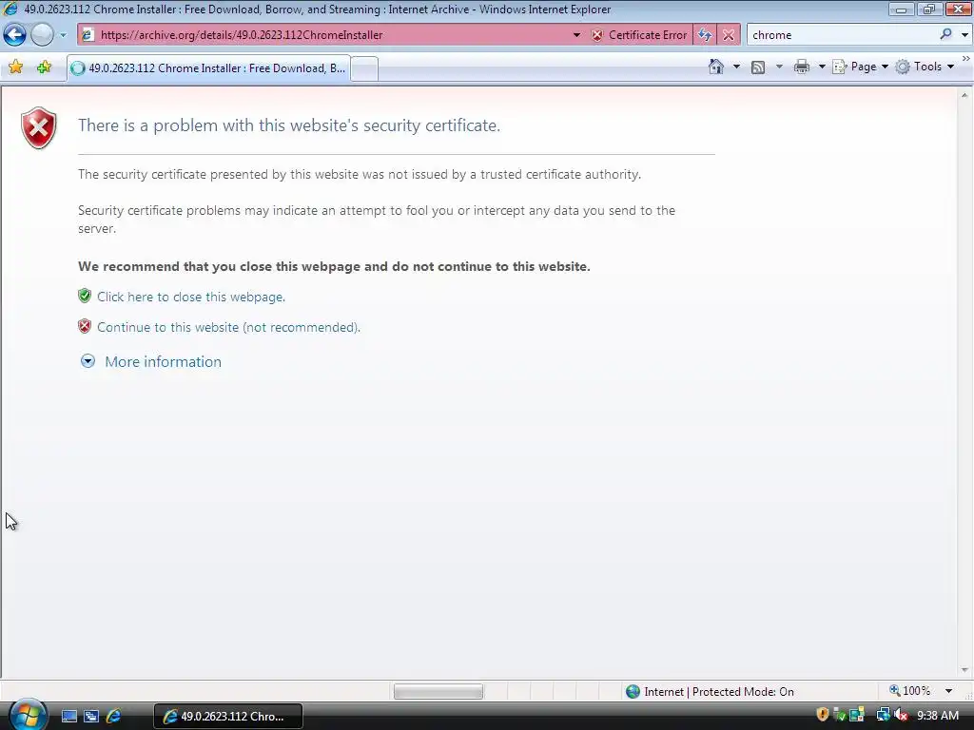
Task: Click 'Continue to this website (not recommended)' link
Action: tap(228, 327)
